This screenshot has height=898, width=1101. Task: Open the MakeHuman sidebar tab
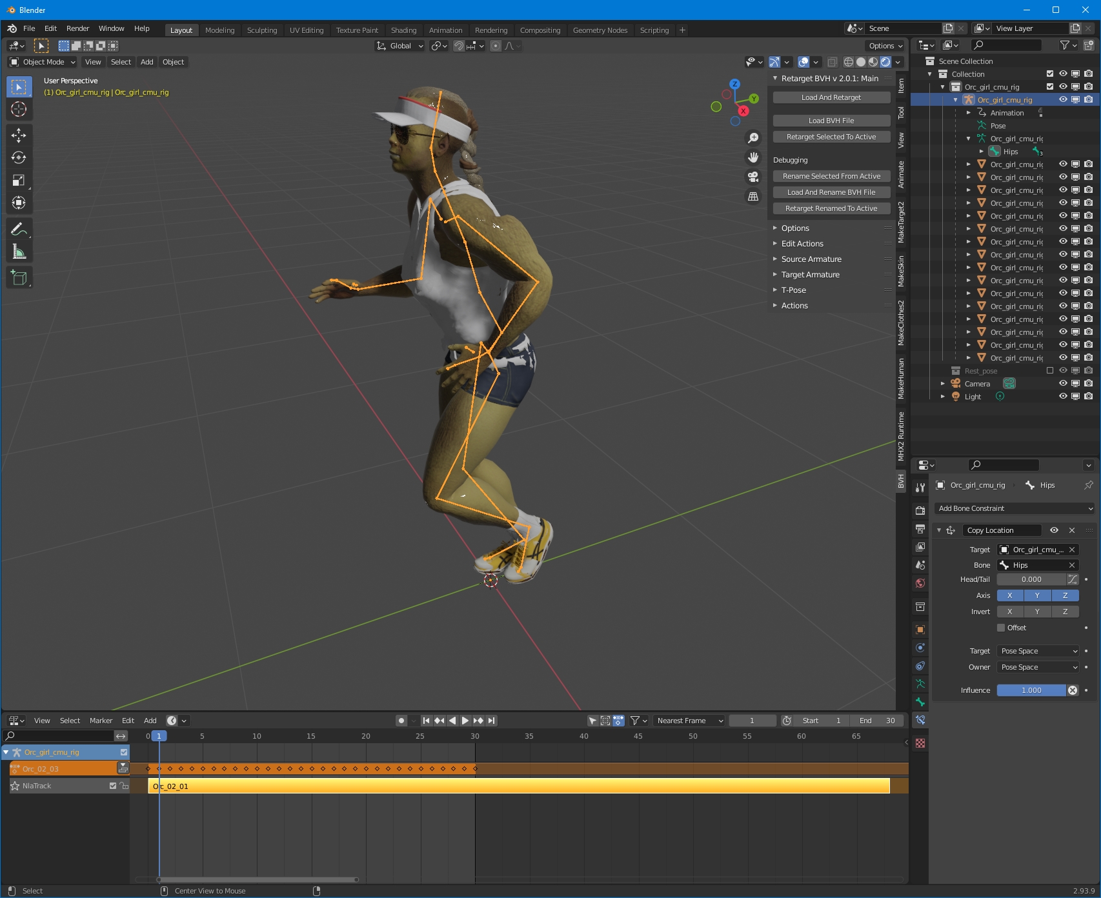902,379
